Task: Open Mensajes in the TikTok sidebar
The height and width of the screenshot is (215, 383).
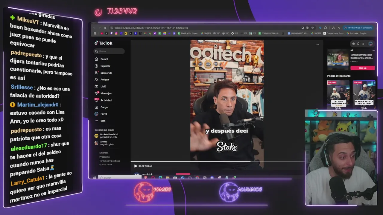Action: click(x=103, y=93)
